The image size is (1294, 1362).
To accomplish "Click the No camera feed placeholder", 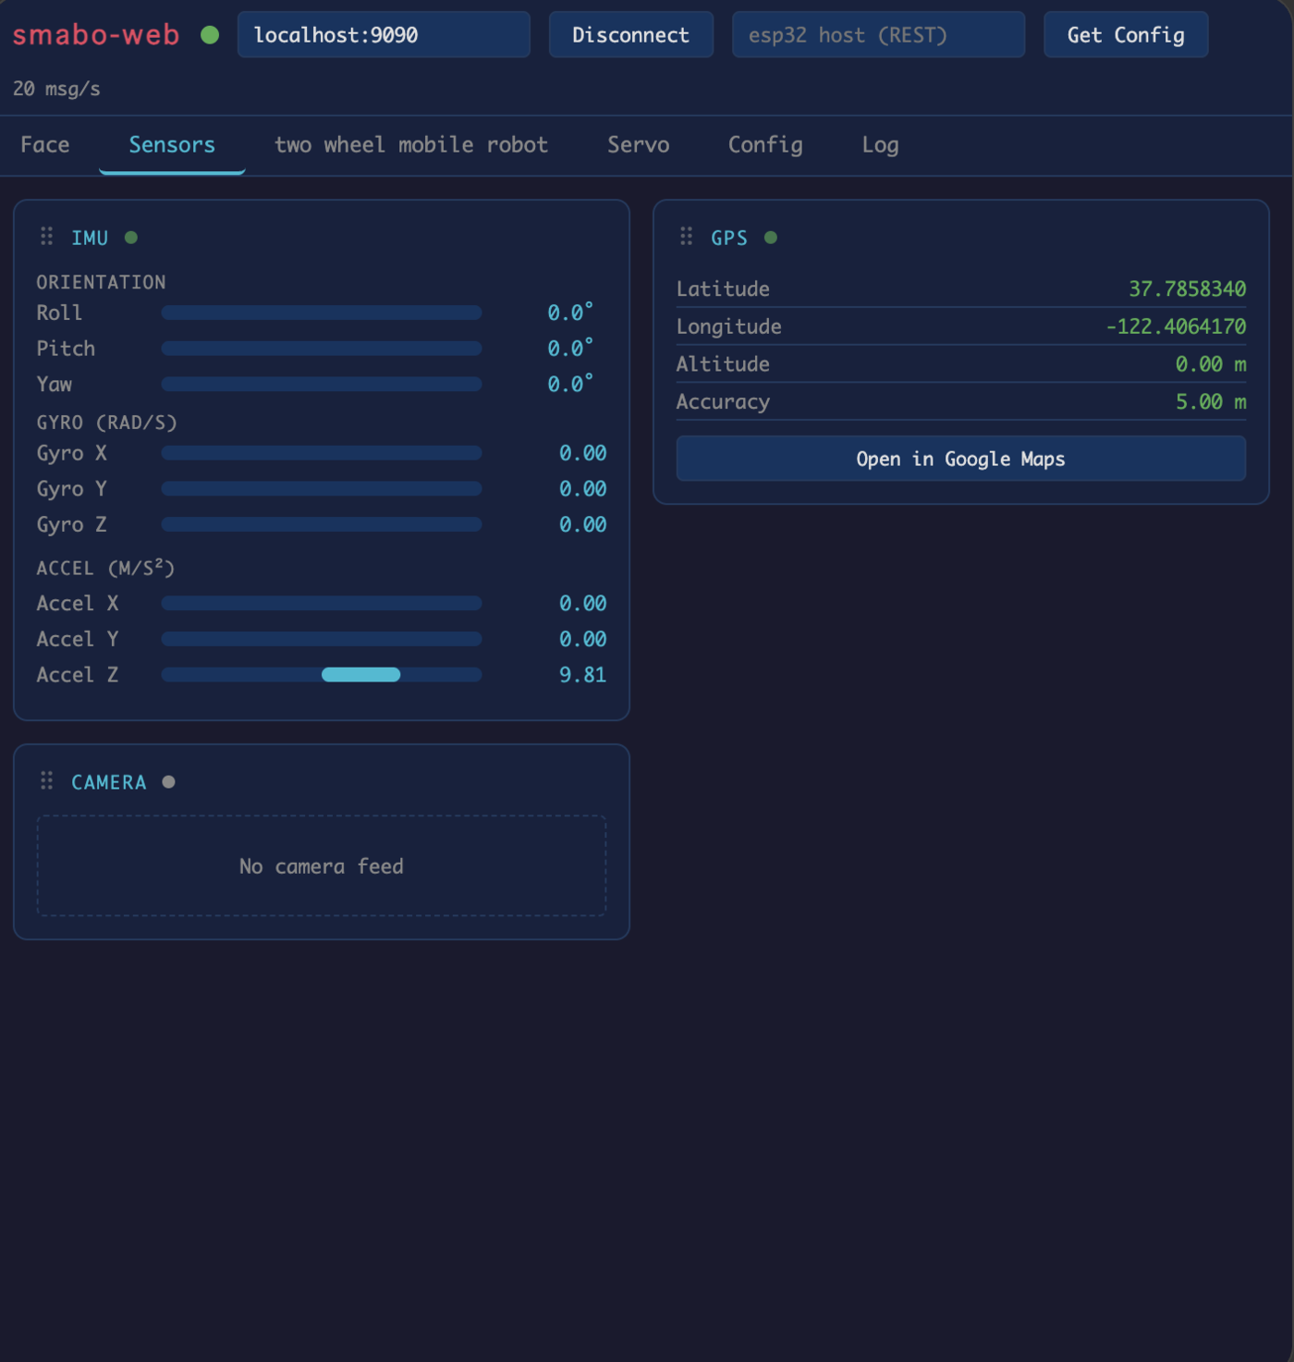I will point(322,866).
